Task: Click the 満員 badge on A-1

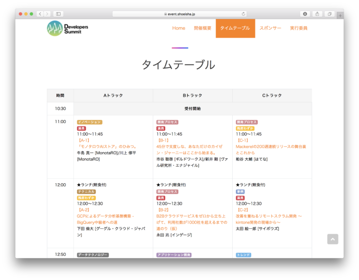Action: (81, 128)
